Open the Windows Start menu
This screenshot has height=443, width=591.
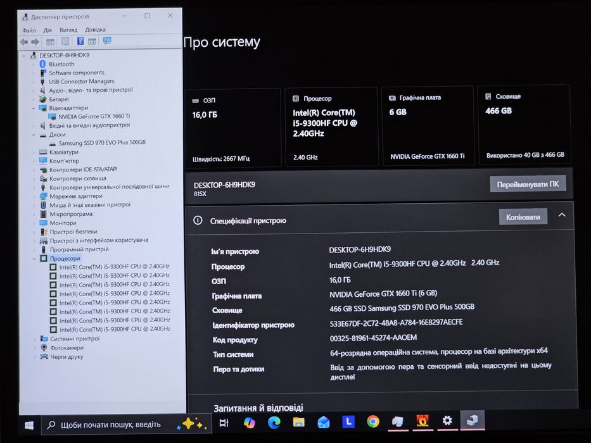29,425
